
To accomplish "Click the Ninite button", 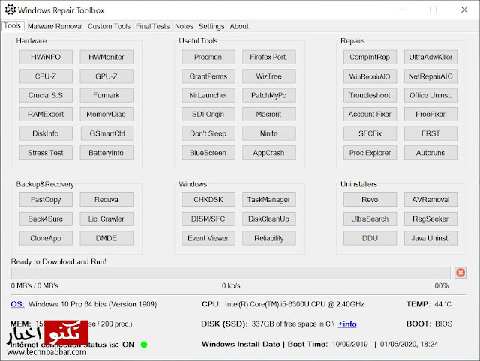I will pyautogui.click(x=269, y=133).
